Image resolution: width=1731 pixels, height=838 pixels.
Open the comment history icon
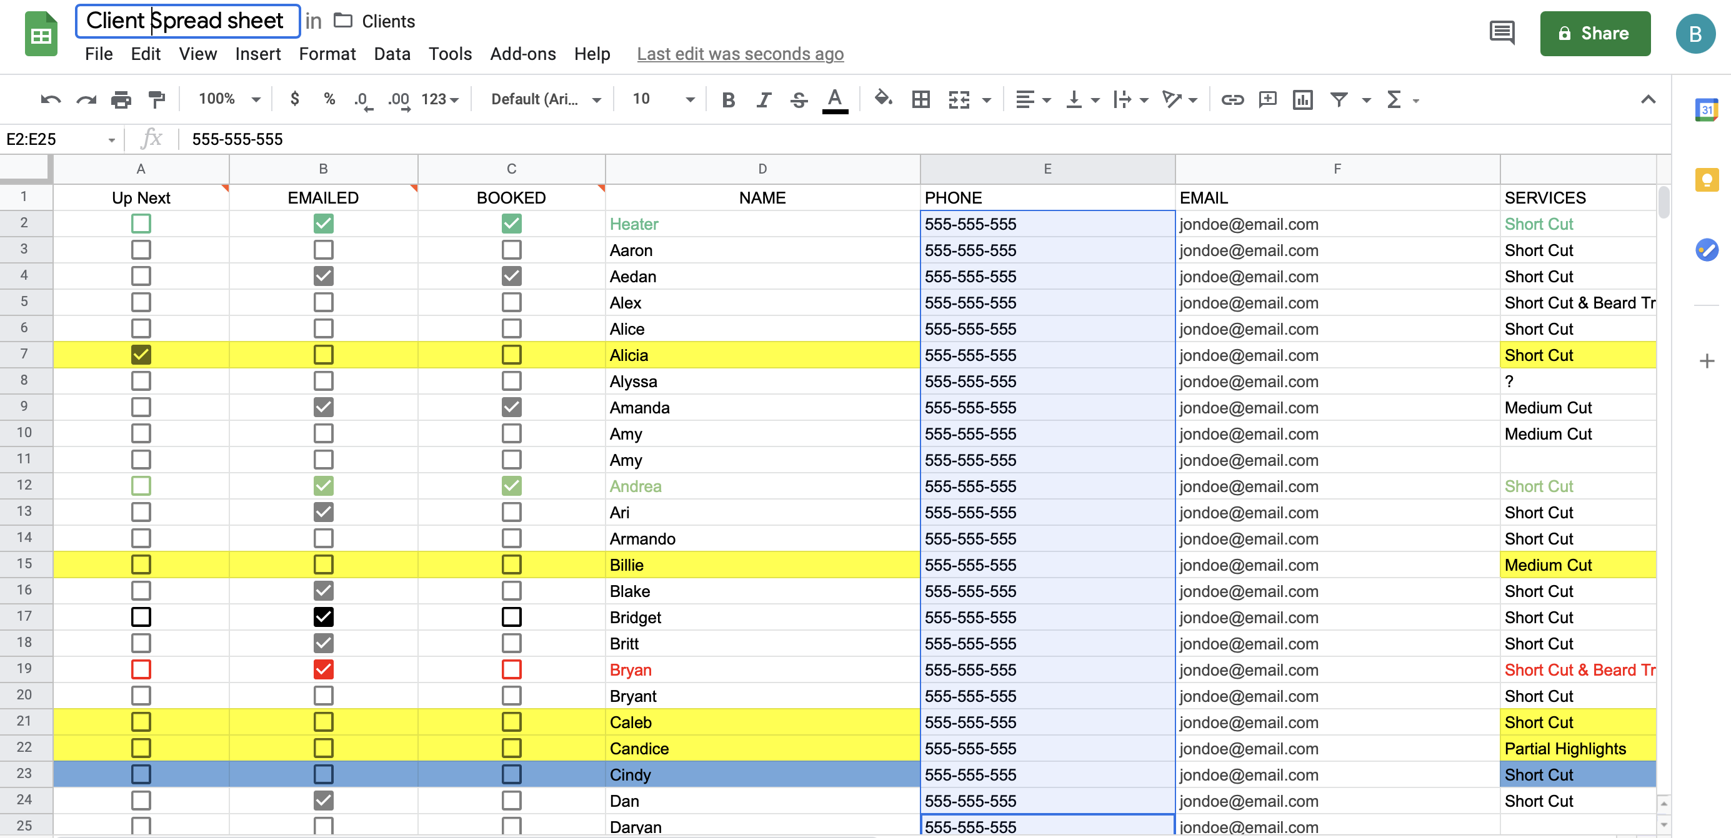click(x=1501, y=32)
